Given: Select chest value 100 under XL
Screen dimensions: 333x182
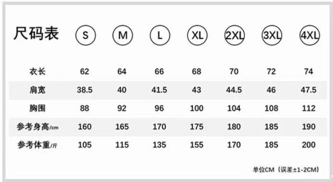Looking at the screenshot, I should tap(197, 108).
